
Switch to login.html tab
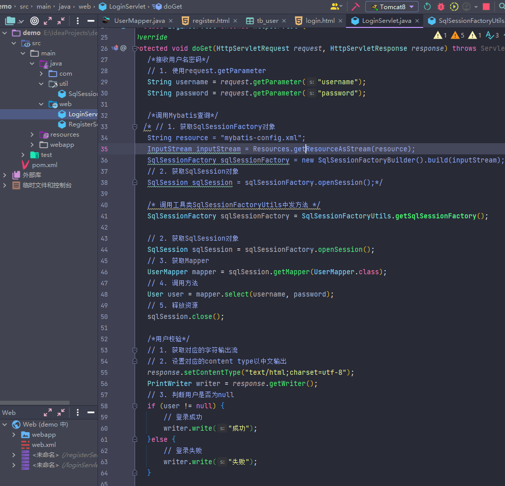tap(320, 21)
